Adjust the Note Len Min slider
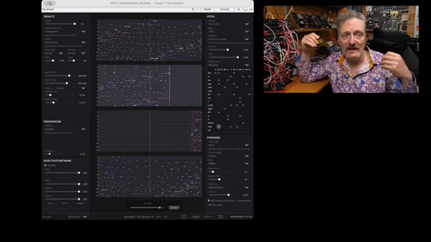This screenshot has width=431, height=242. (x=61, y=95)
